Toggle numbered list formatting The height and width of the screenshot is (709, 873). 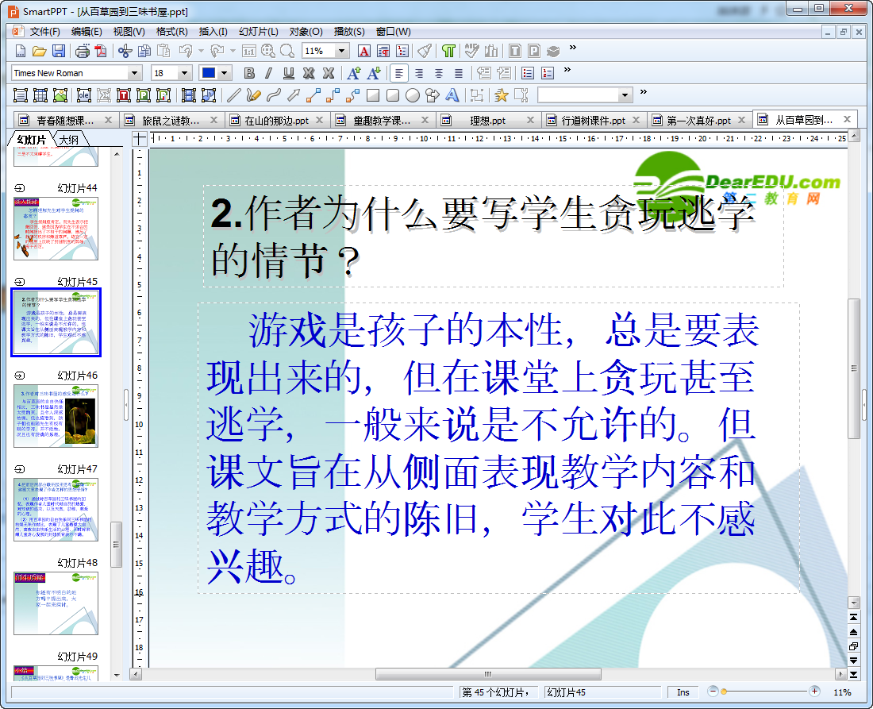548,73
